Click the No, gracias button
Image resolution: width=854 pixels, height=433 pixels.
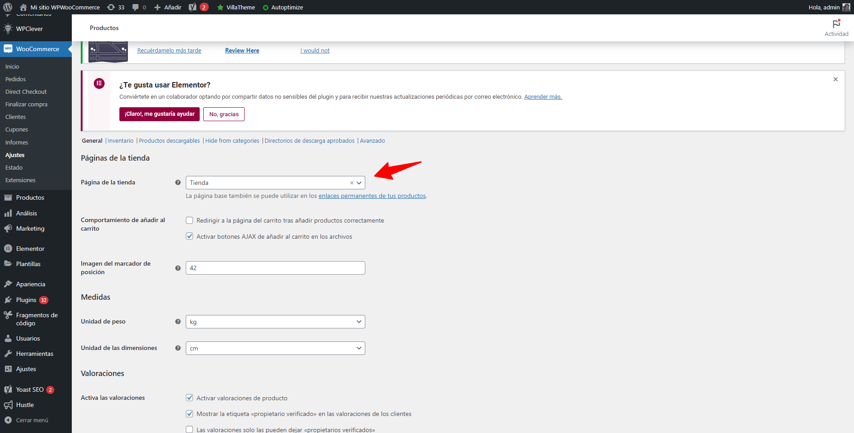tap(224, 114)
